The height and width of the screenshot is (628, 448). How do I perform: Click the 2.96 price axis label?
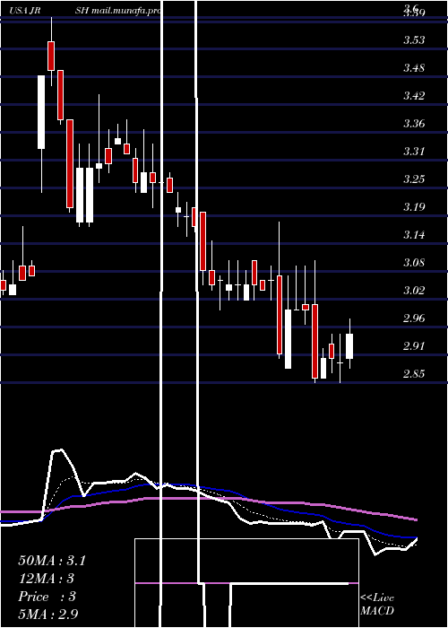click(x=414, y=318)
